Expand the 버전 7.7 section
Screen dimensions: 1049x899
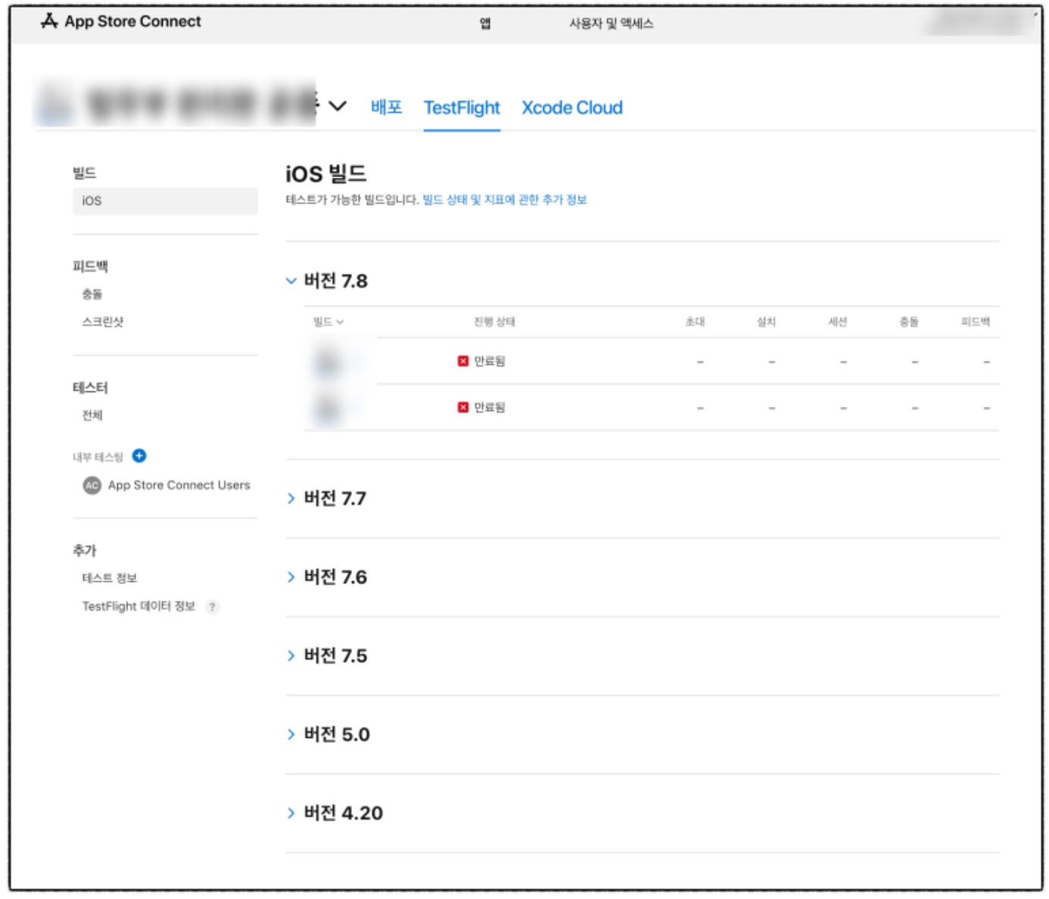click(x=291, y=498)
